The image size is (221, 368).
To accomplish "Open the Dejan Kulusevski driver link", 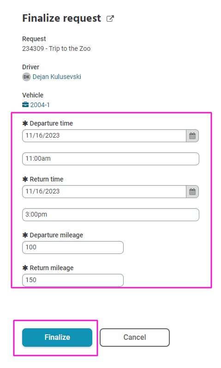I will point(57,77).
